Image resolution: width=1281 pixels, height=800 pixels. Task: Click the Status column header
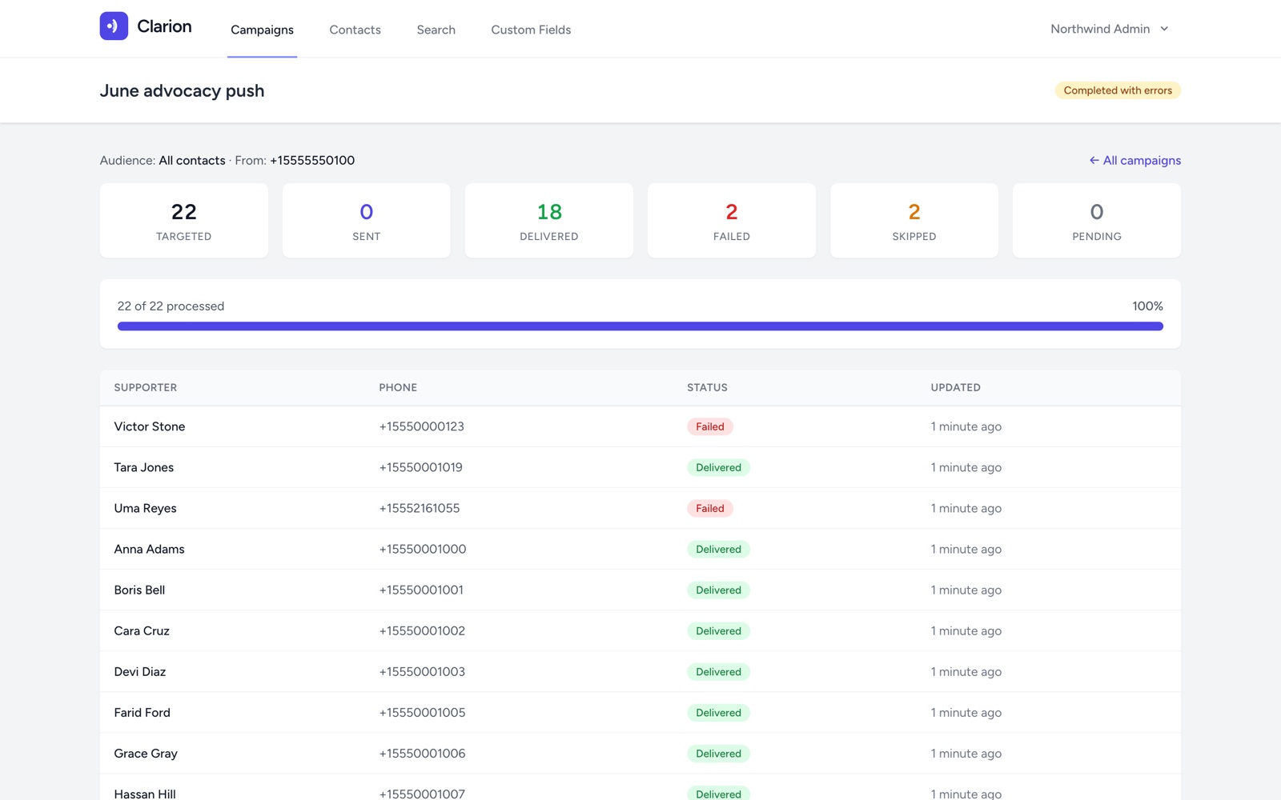[707, 387]
